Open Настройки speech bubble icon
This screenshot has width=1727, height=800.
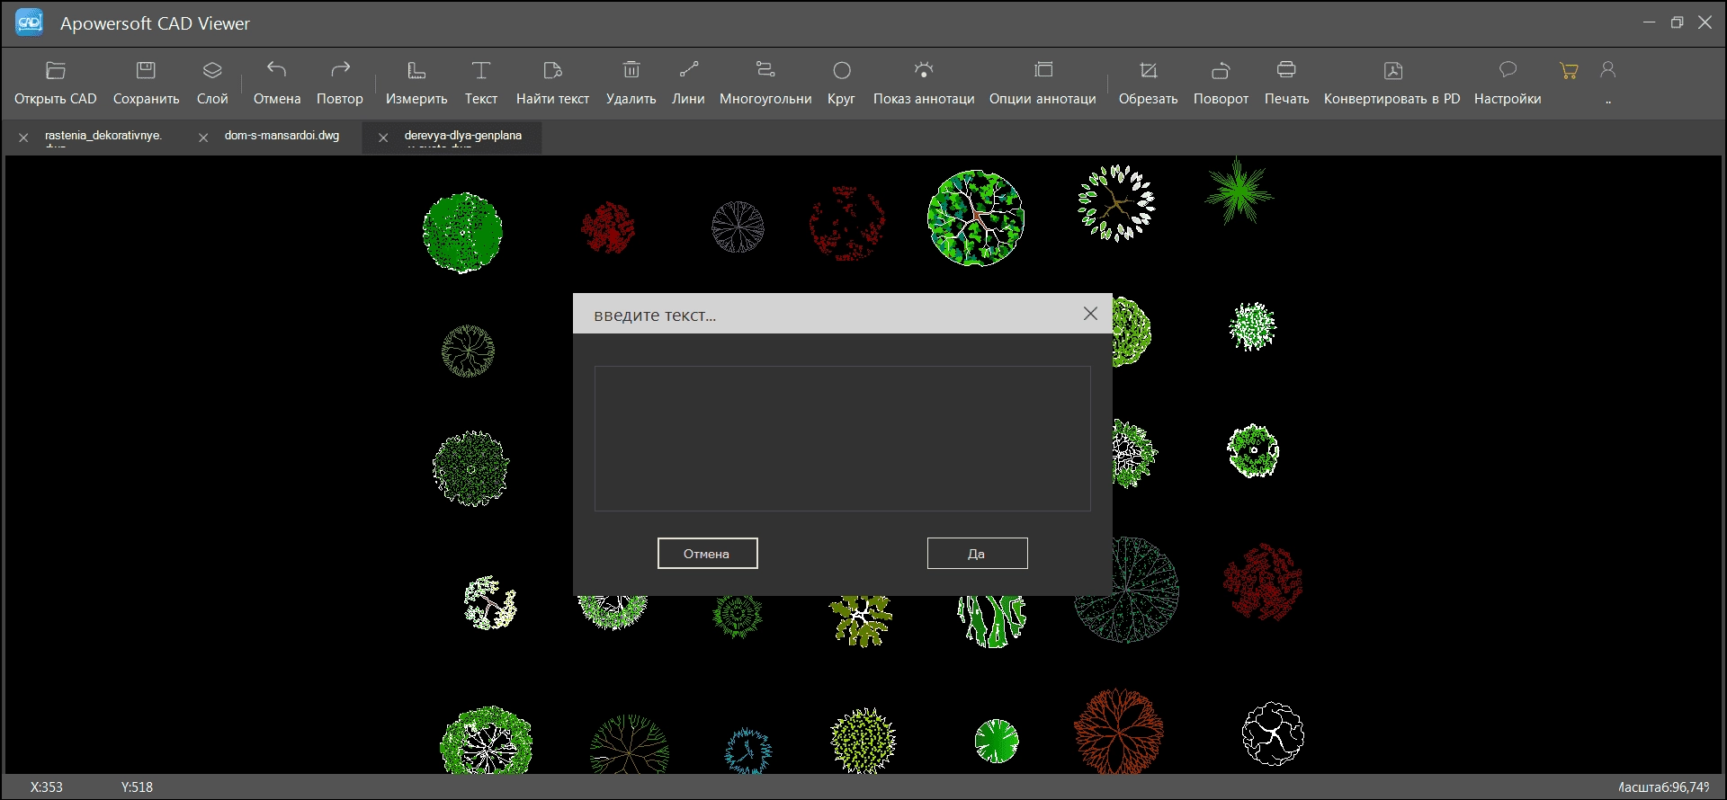coord(1508,69)
